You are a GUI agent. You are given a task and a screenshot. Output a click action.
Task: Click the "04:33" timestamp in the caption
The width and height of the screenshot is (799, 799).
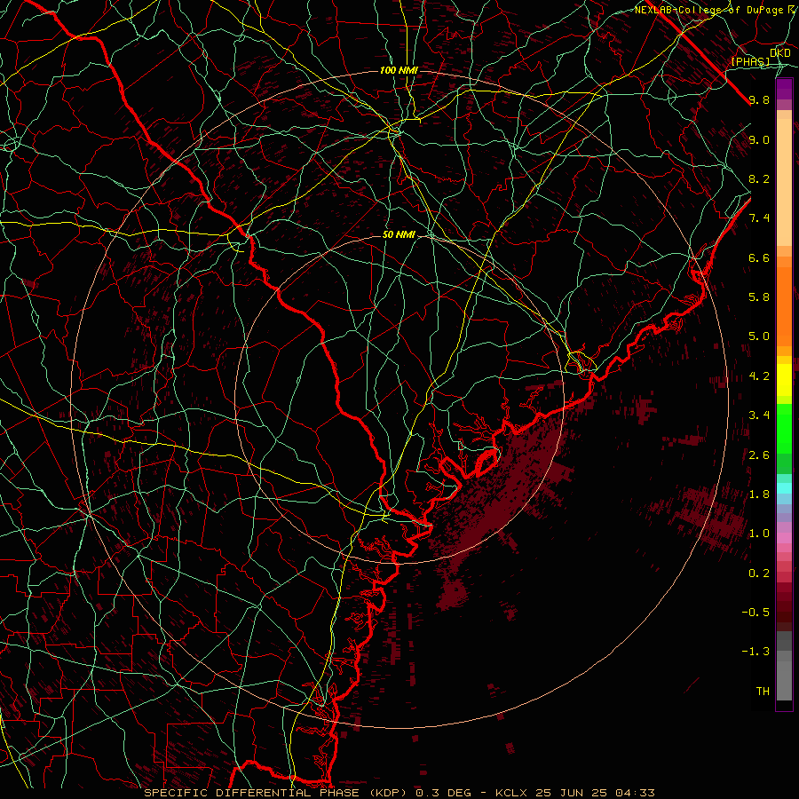pos(635,793)
